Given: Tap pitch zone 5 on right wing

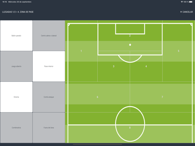Looking at the screenshot, I should pos(179,51).
